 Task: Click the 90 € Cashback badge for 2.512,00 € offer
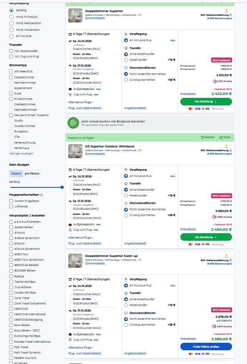coord(222,60)
